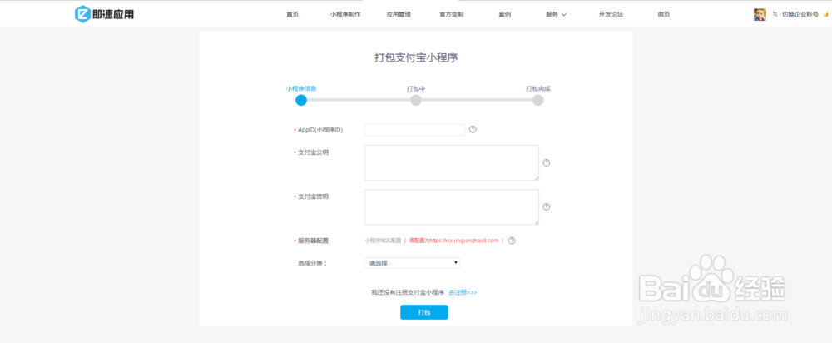Click the 即速应用 logo
Viewport: 832px width, 343px height.
[104, 14]
